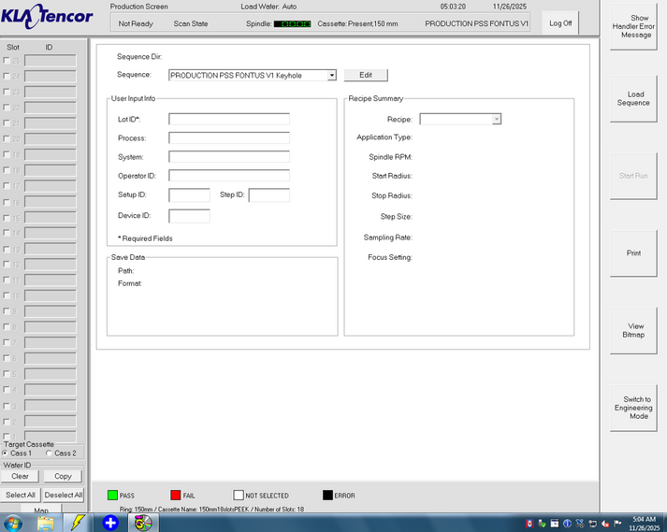The width and height of the screenshot is (667, 532).
Task: Click the yellow lightning bolt taskbar icon
Action: 78,523
